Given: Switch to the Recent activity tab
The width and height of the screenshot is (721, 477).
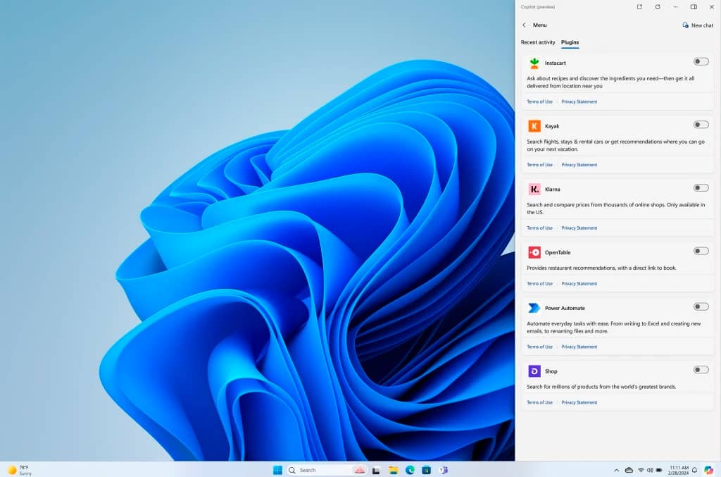Looking at the screenshot, I should coord(538,42).
